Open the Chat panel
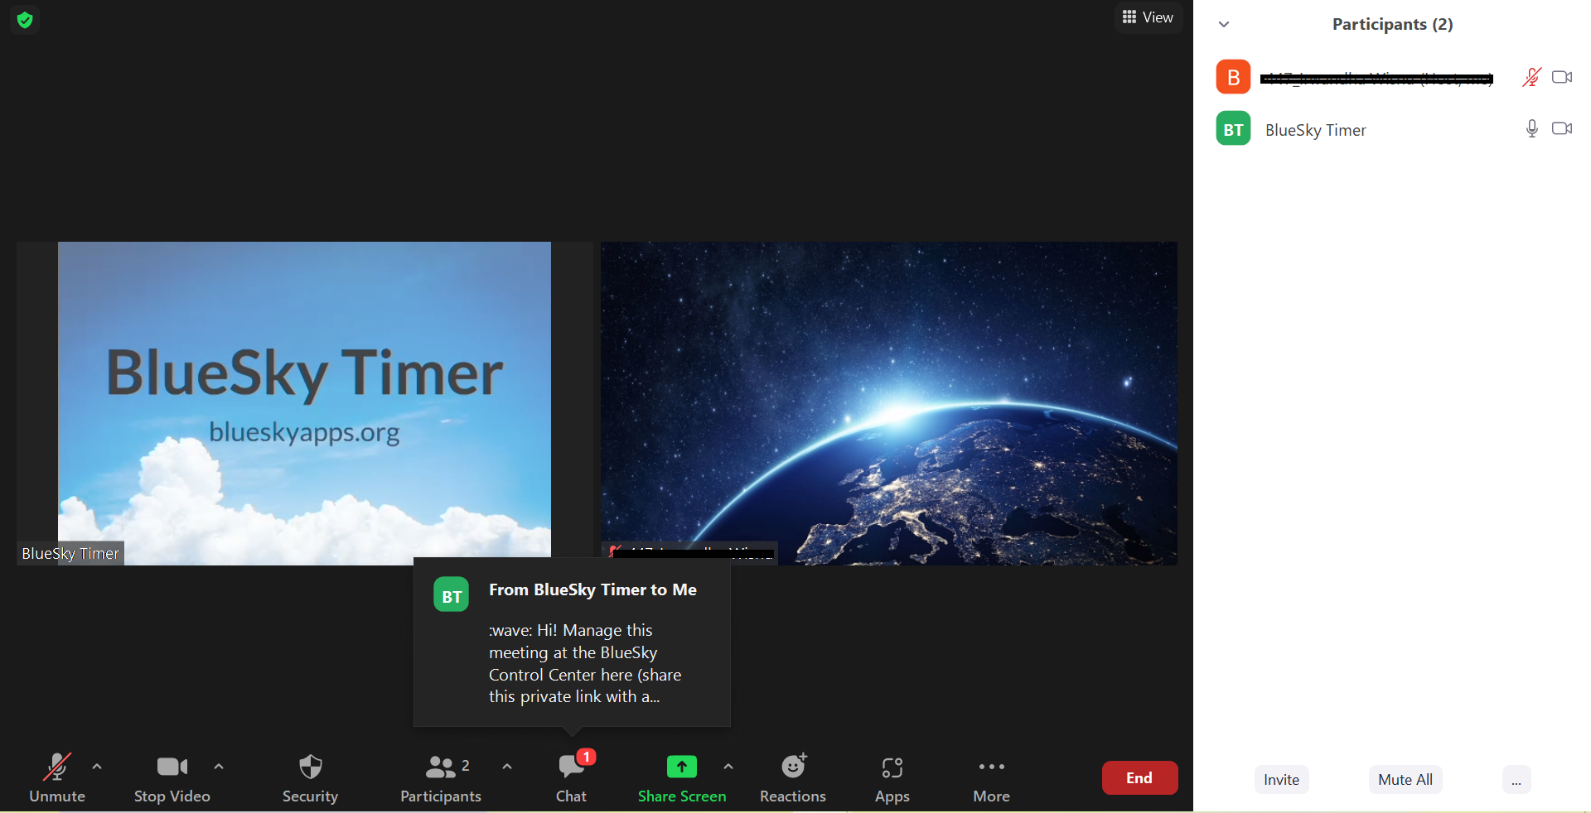The height and width of the screenshot is (813, 1591). (x=572, y=778)
